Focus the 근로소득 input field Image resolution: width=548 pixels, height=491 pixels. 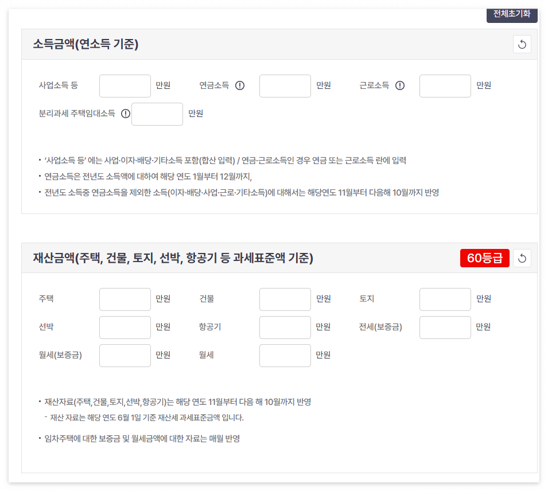445,86
